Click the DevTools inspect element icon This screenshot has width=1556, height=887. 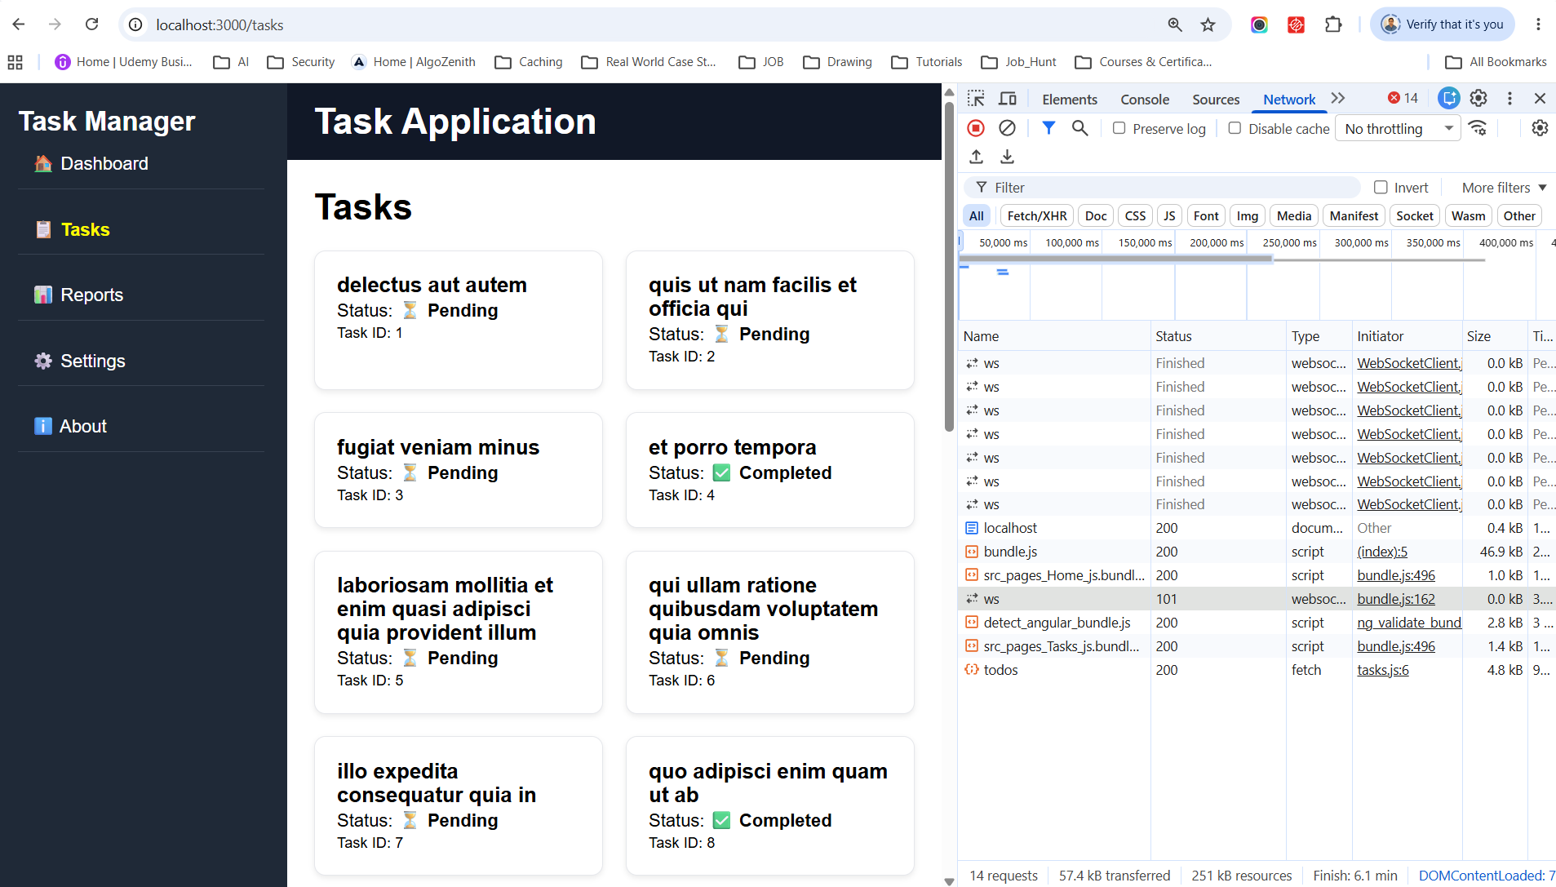[976, 99]
